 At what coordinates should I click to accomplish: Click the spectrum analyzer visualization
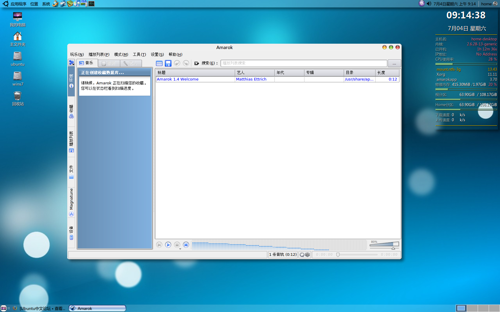[x=279, y=245]
